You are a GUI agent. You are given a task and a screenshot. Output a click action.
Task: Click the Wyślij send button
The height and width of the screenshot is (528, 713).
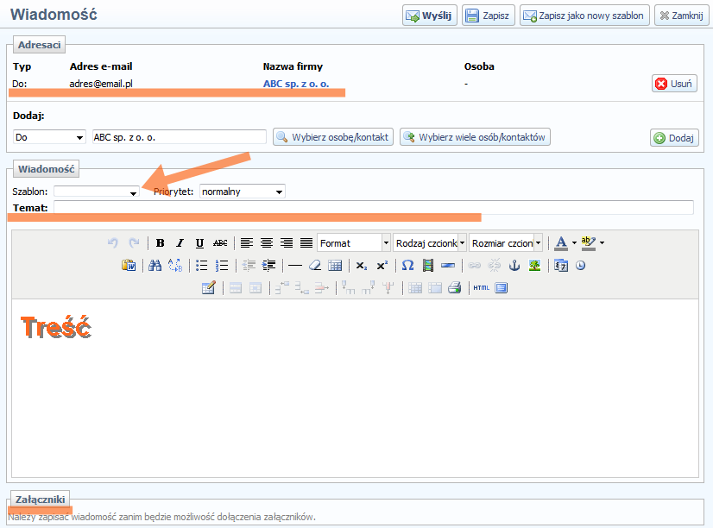point(429,16)
